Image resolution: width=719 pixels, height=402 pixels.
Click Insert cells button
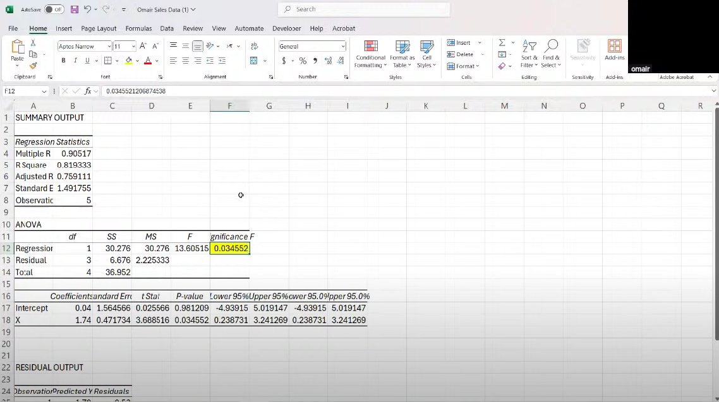coord(459,42)
